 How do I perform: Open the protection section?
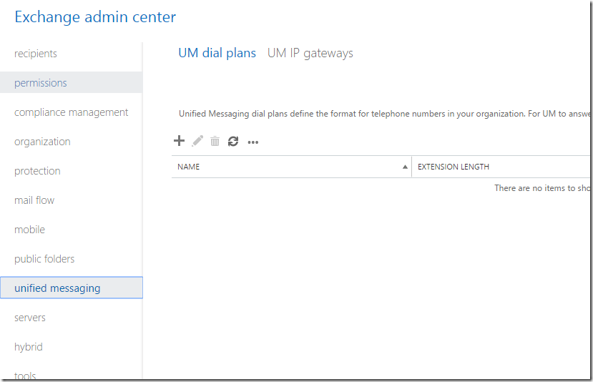37,171
